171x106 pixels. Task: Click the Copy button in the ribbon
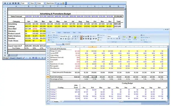(x=50, y=38)
